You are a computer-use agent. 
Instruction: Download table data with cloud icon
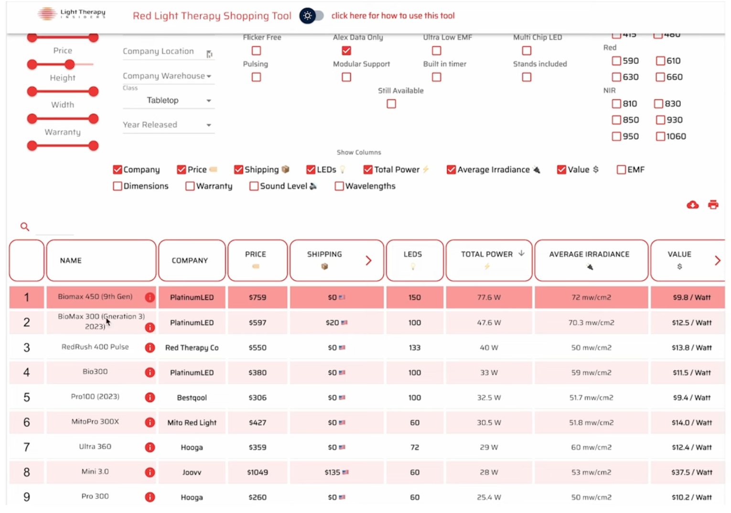click(692, 205)
